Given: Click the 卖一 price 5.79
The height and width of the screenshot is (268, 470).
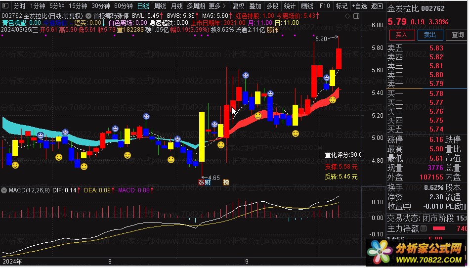Looking at the screenshot, I should 436,84.
